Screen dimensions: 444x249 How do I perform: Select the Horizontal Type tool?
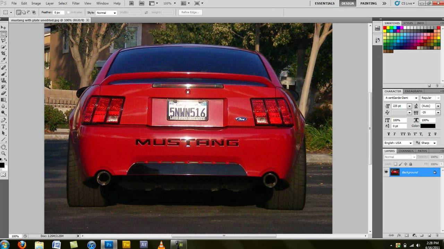click(3, 127)
